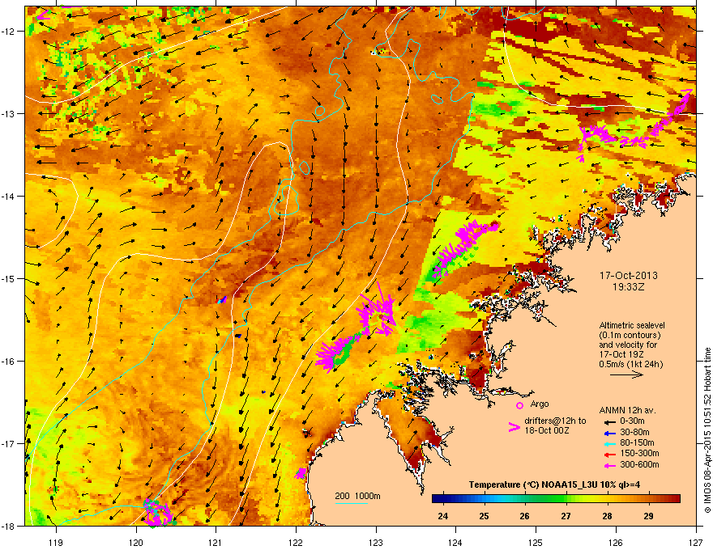Select the cyan 80-150m arrow legend symbol
Viewport: 713px width, 550px height.
coord(609,443)
